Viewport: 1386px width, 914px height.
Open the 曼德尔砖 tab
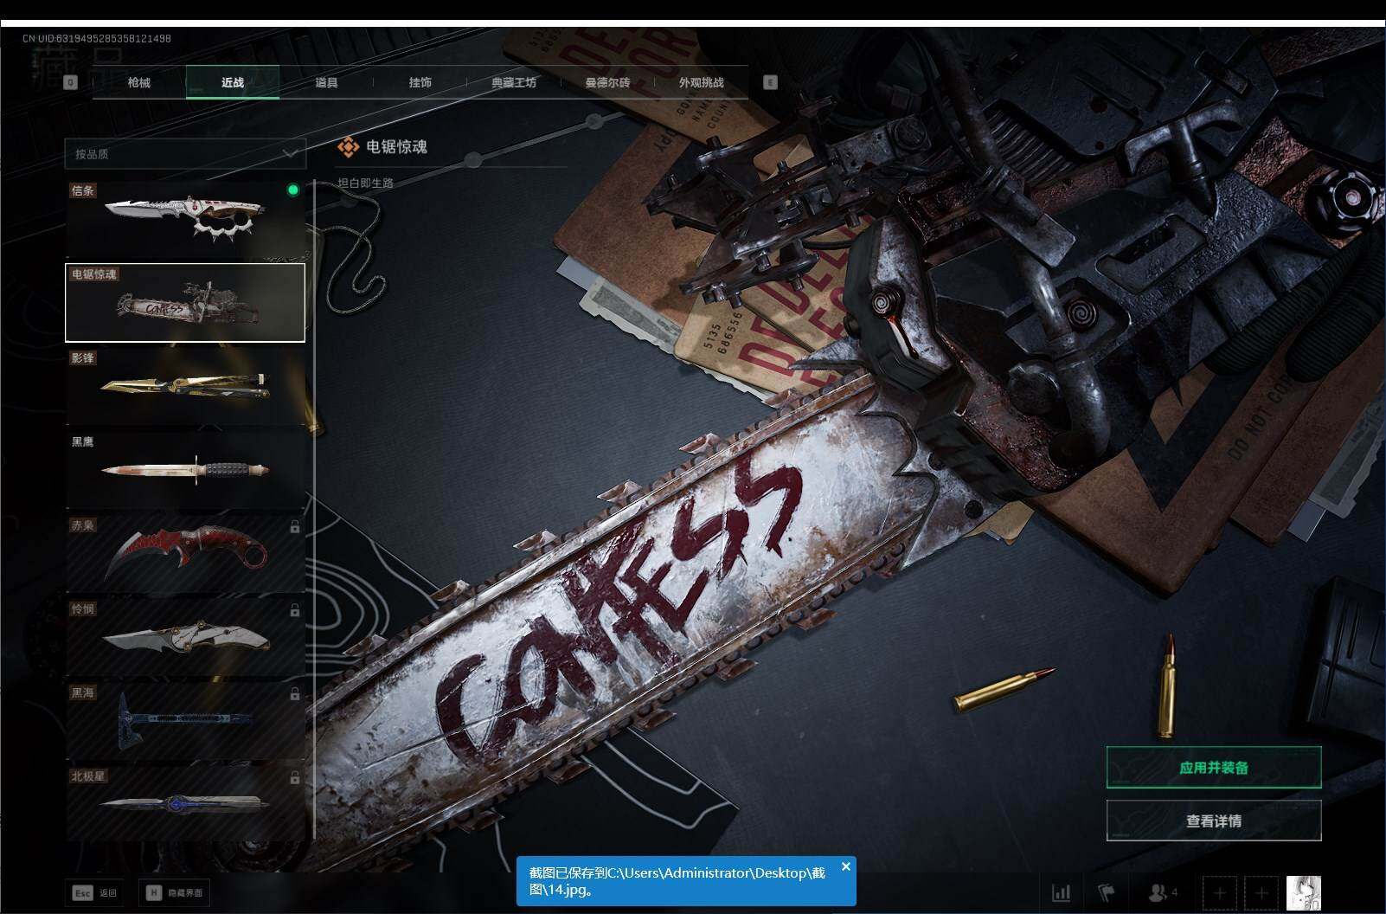(607, 82)
